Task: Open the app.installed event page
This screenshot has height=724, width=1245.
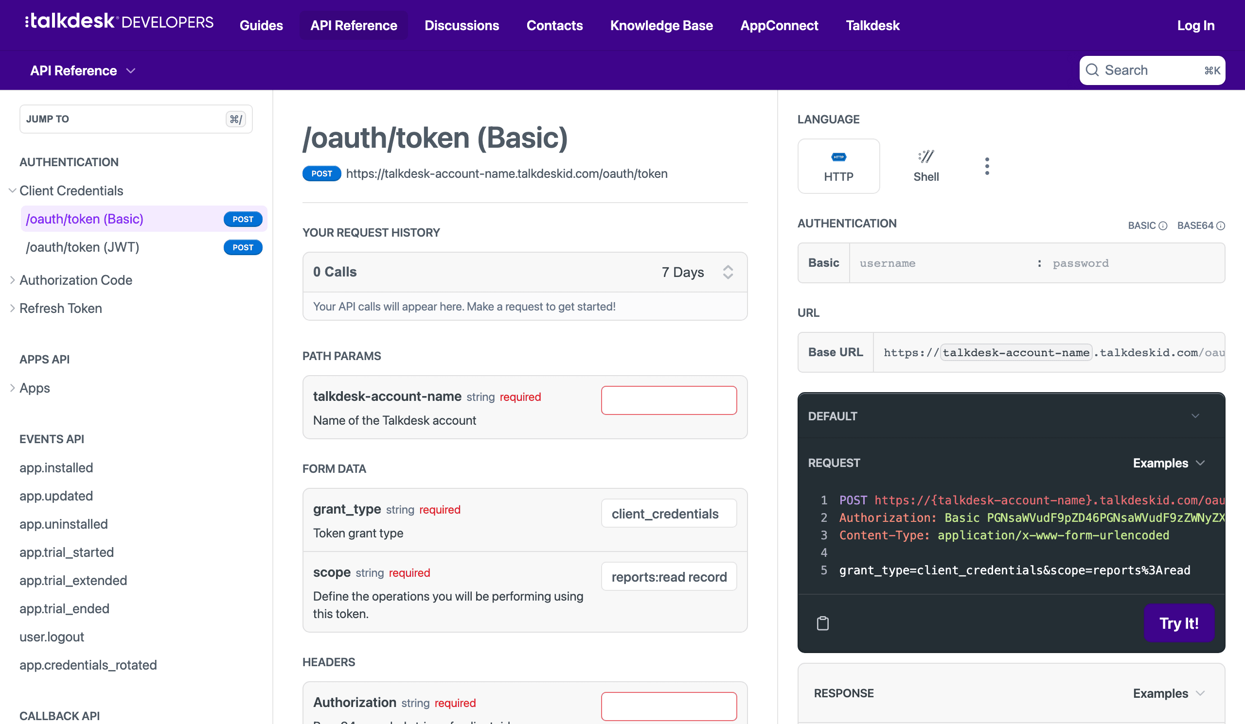Action: (x=56, y=468)
